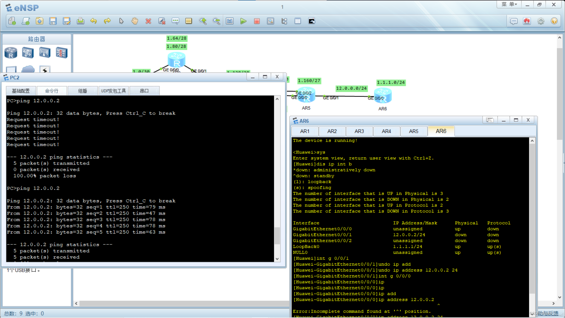
Task: Click the data capture toolbar icon
Action: pyautogui.click(x=270, y=21)
